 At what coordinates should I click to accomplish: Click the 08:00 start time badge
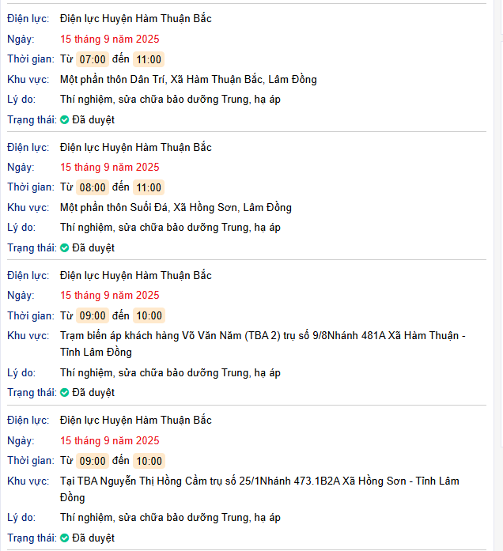click(x=93, y=187)
